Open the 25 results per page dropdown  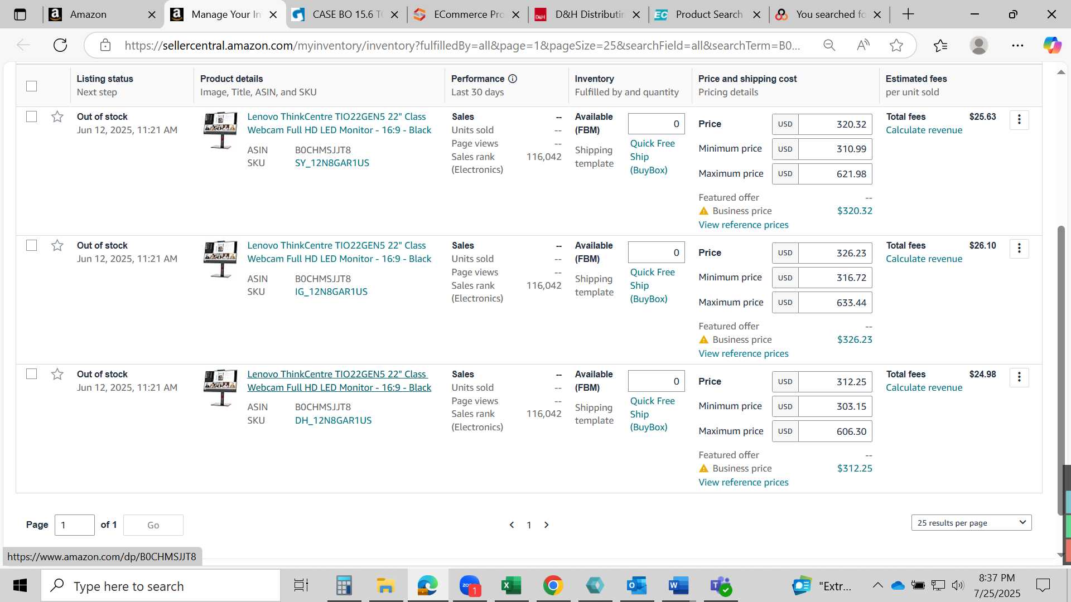(x=971, y=523)
